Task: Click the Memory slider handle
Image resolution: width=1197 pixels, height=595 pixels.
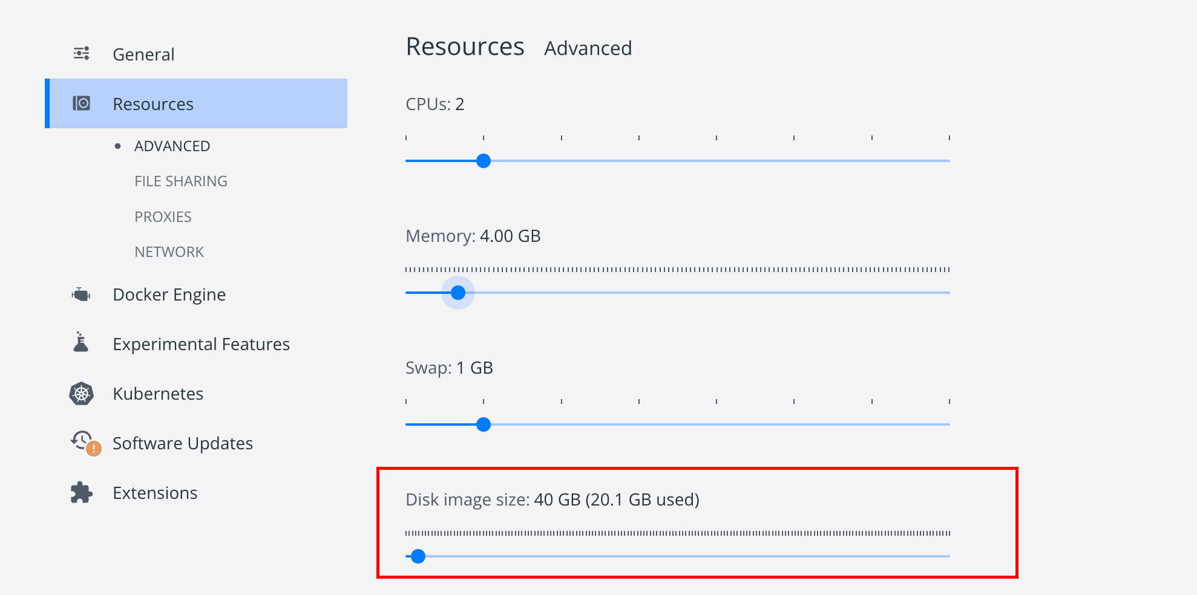Action: (458, 293)
